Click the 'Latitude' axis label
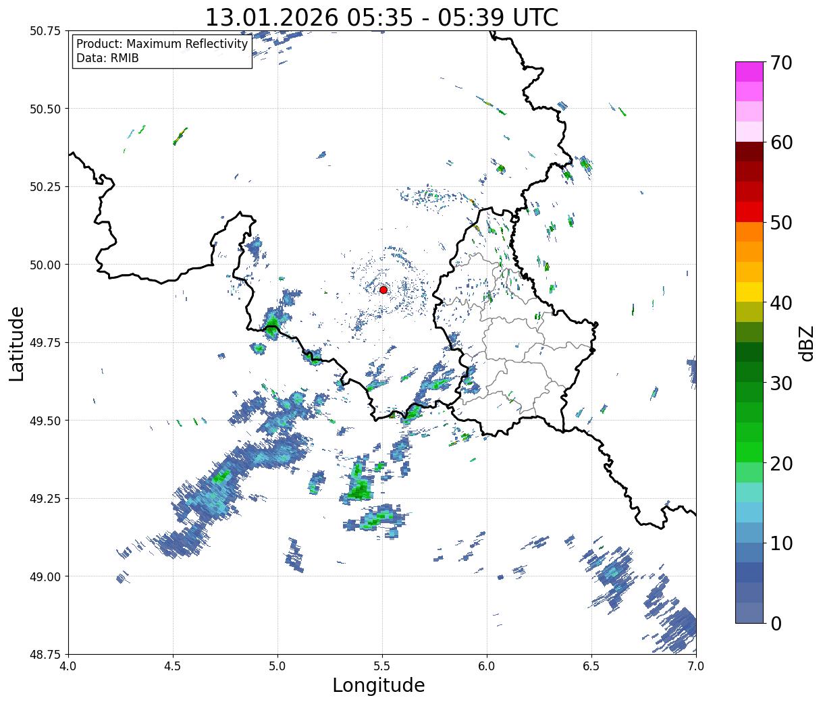823x702 pixels. coord(17,343)
